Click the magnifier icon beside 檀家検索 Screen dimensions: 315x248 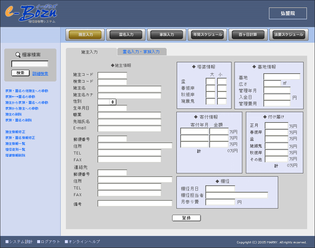[x=18, y=55]
